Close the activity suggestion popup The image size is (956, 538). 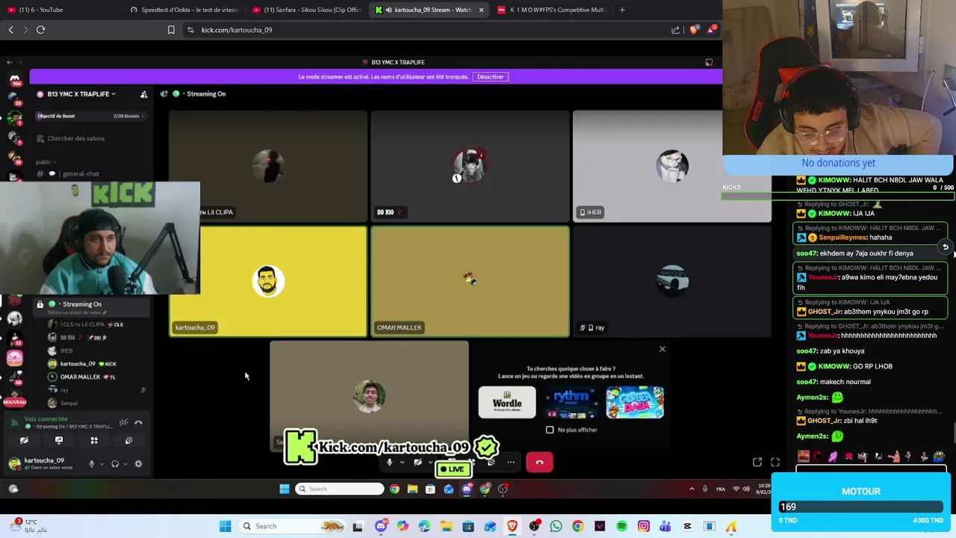pos(662,349)
